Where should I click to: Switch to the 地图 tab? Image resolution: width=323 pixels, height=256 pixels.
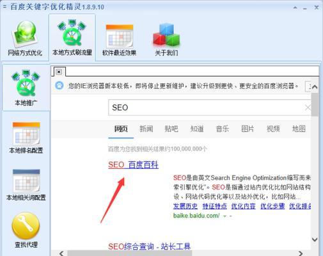coord(299,129)
